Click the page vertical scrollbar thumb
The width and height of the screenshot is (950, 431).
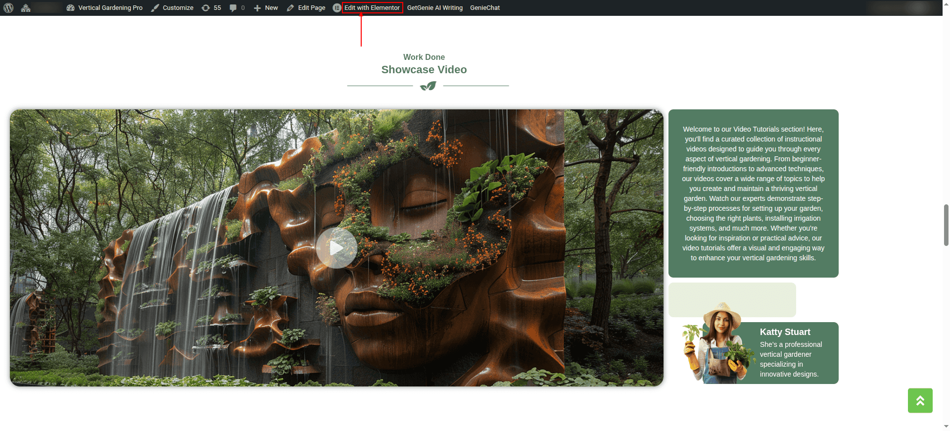pos(946,225)
